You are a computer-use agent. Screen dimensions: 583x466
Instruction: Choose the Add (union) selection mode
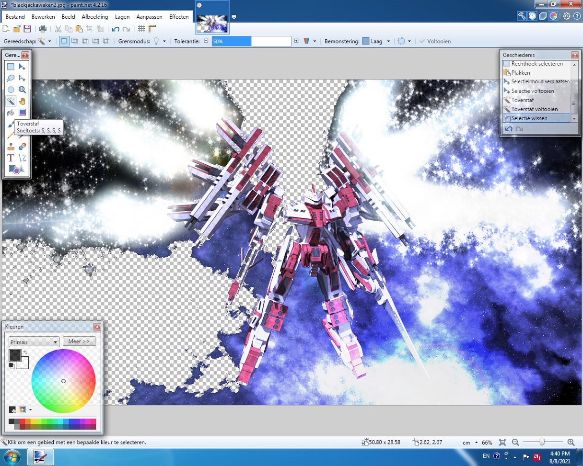(x=75, y=41)
